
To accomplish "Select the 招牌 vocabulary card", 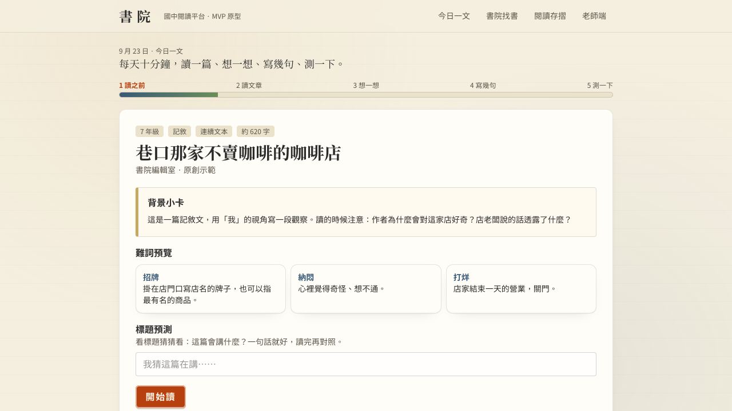I will click(210, 289).
